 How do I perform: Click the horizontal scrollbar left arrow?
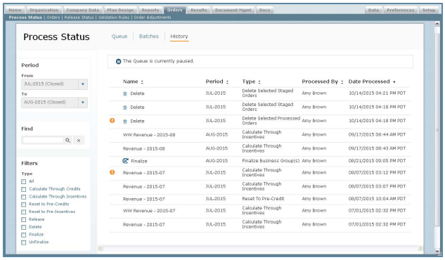click(x=101, y=248)
